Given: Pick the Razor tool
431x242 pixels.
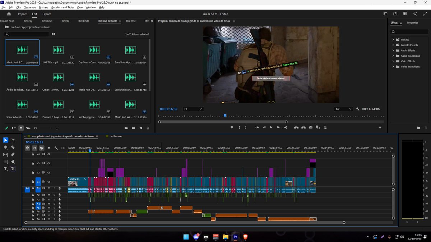Looking at the screenshot, I should click(13, 147).
